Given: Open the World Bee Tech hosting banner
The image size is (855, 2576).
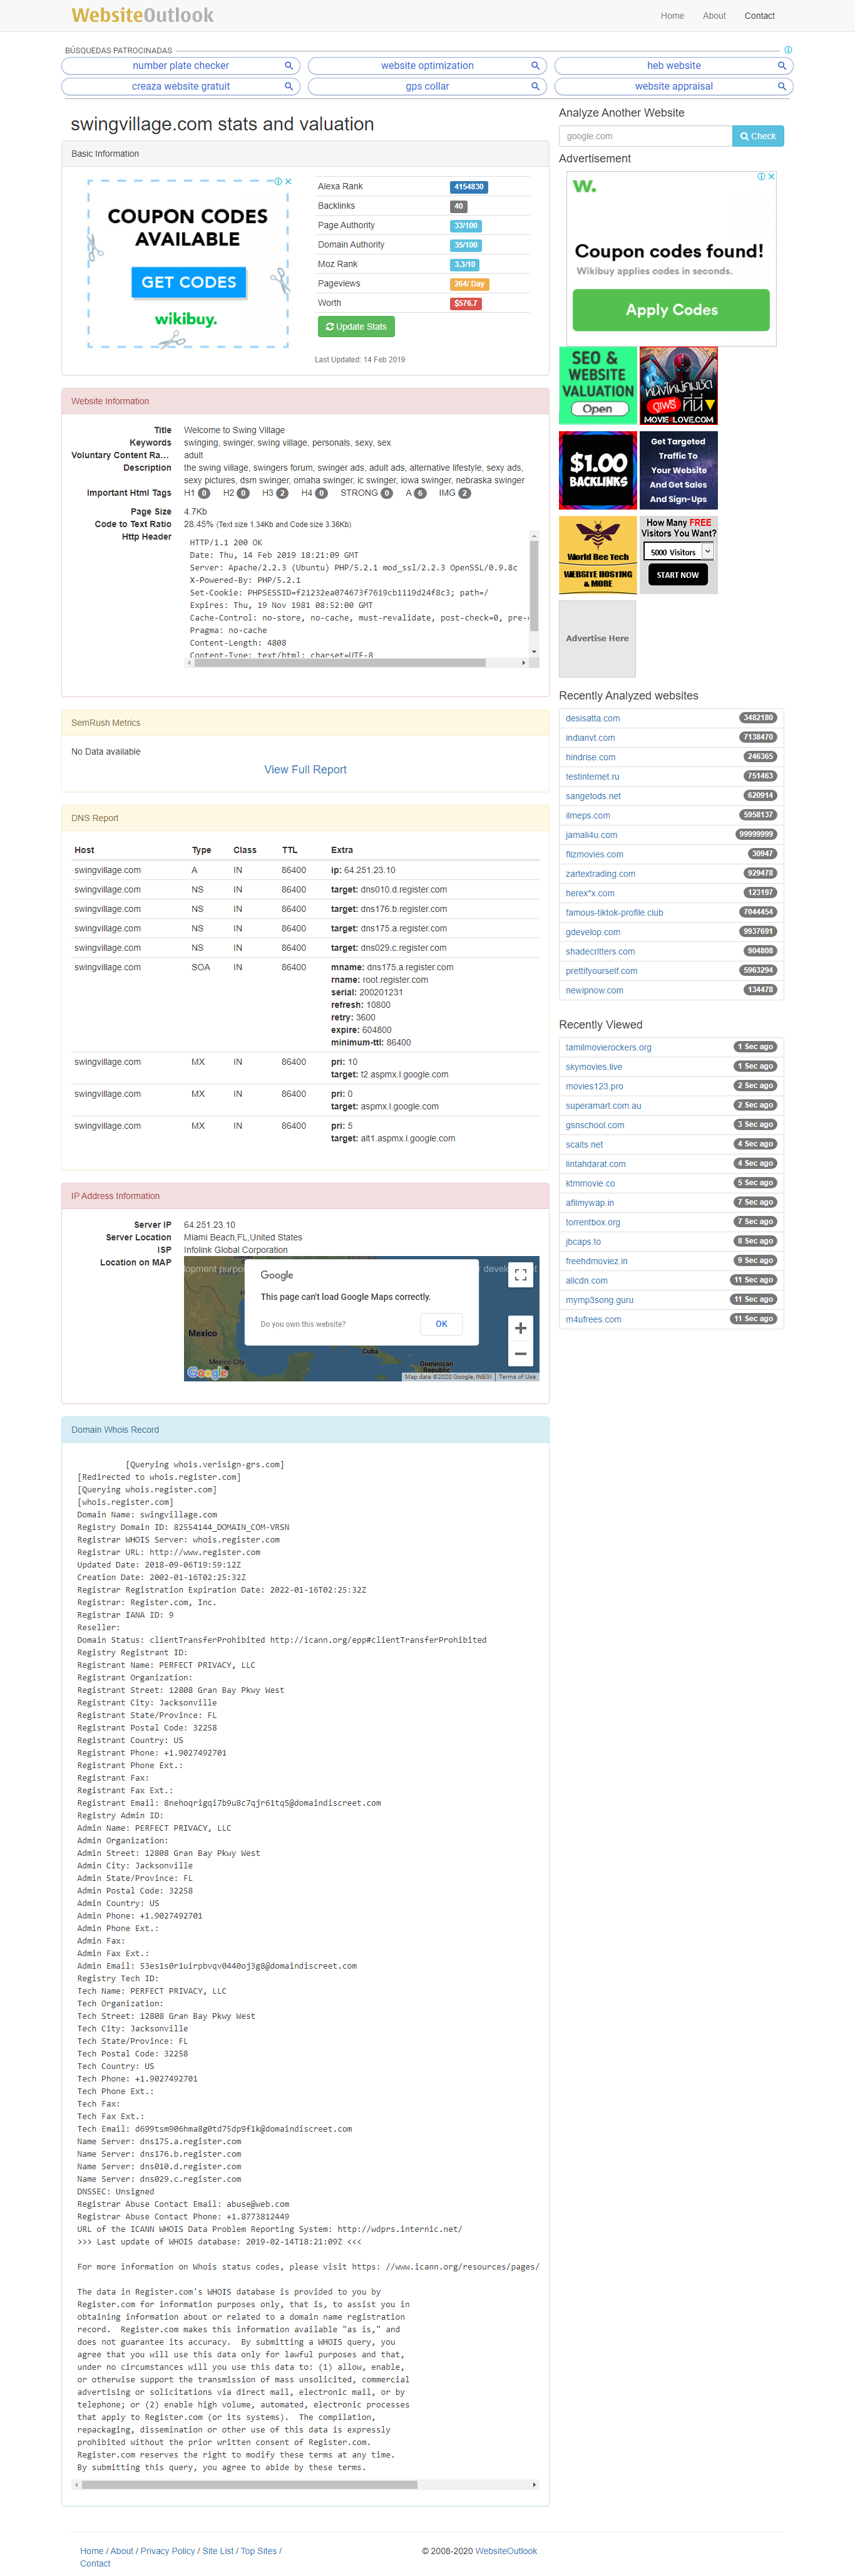Looking at the screenshot, I should point(597,555).
